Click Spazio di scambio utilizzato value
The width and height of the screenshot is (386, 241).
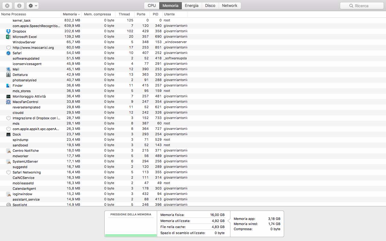[x=220, y=233]
